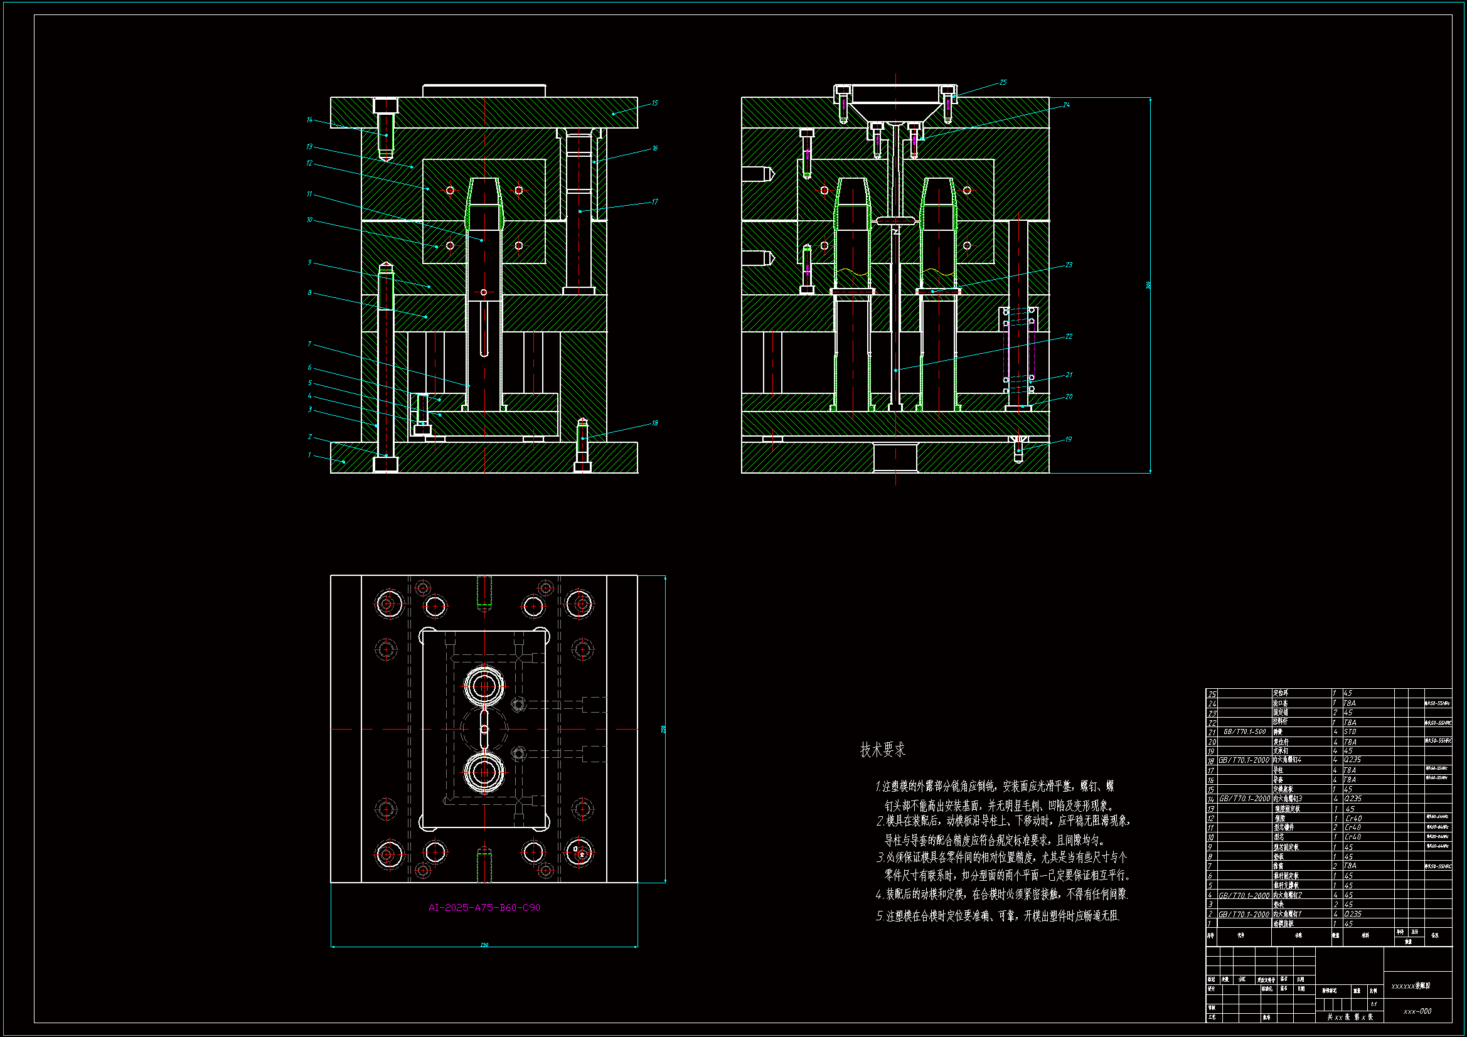Select the 技术要求 heading text

coord(882,750)
